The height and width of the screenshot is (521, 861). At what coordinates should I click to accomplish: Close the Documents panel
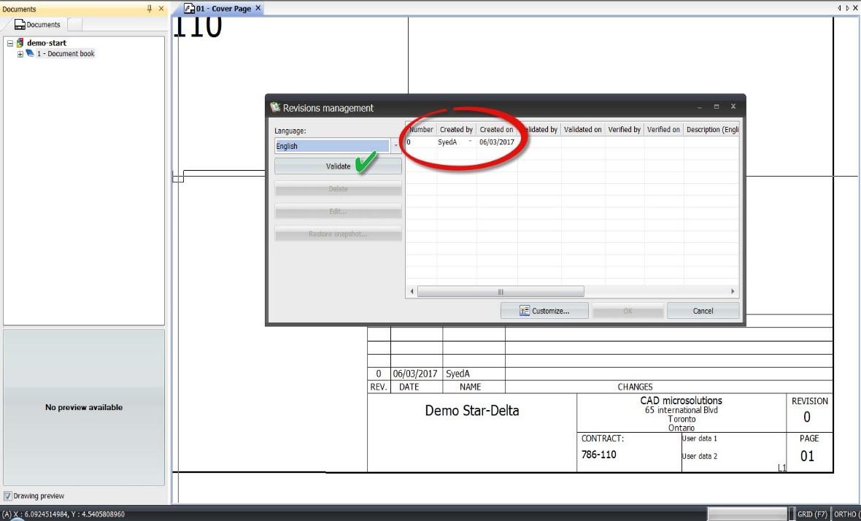click(161, 9)
